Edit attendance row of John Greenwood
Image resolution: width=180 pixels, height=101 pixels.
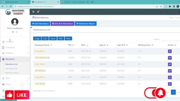click(x=170, y=58)
